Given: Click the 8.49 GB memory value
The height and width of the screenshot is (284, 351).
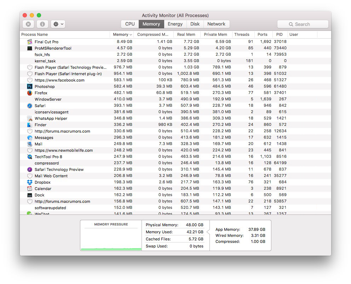Looking at the screenshot, I should click(x=125, y=41).
